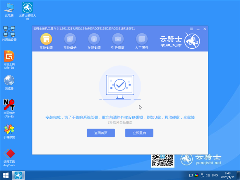
Task: Open the hamburger menu in title bar
Action: pos(191,29)
